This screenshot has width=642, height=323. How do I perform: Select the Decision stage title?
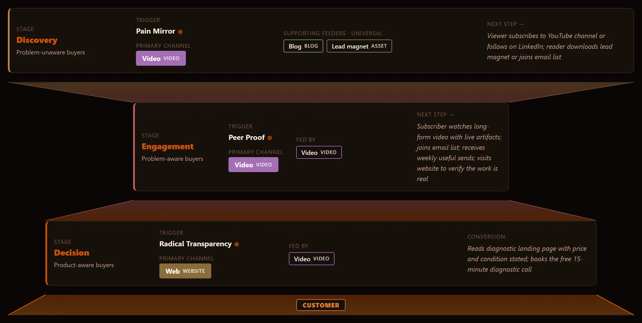coord(72,253)
